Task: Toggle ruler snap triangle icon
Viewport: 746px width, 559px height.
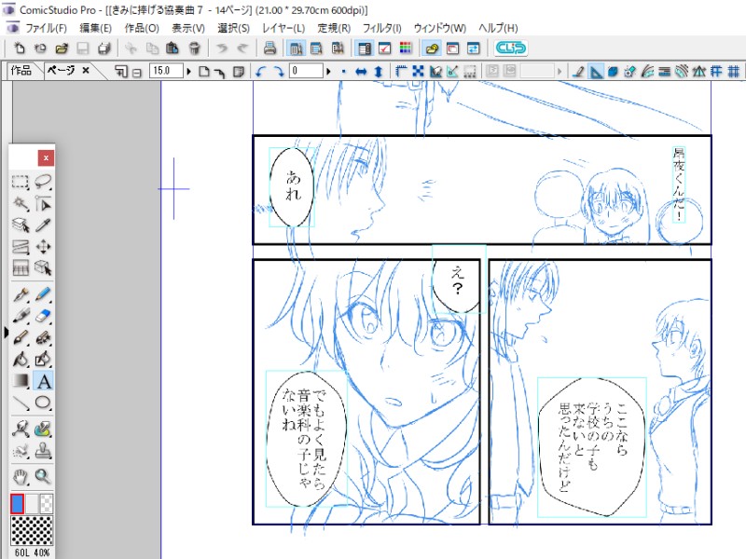Action: point(595,72)
